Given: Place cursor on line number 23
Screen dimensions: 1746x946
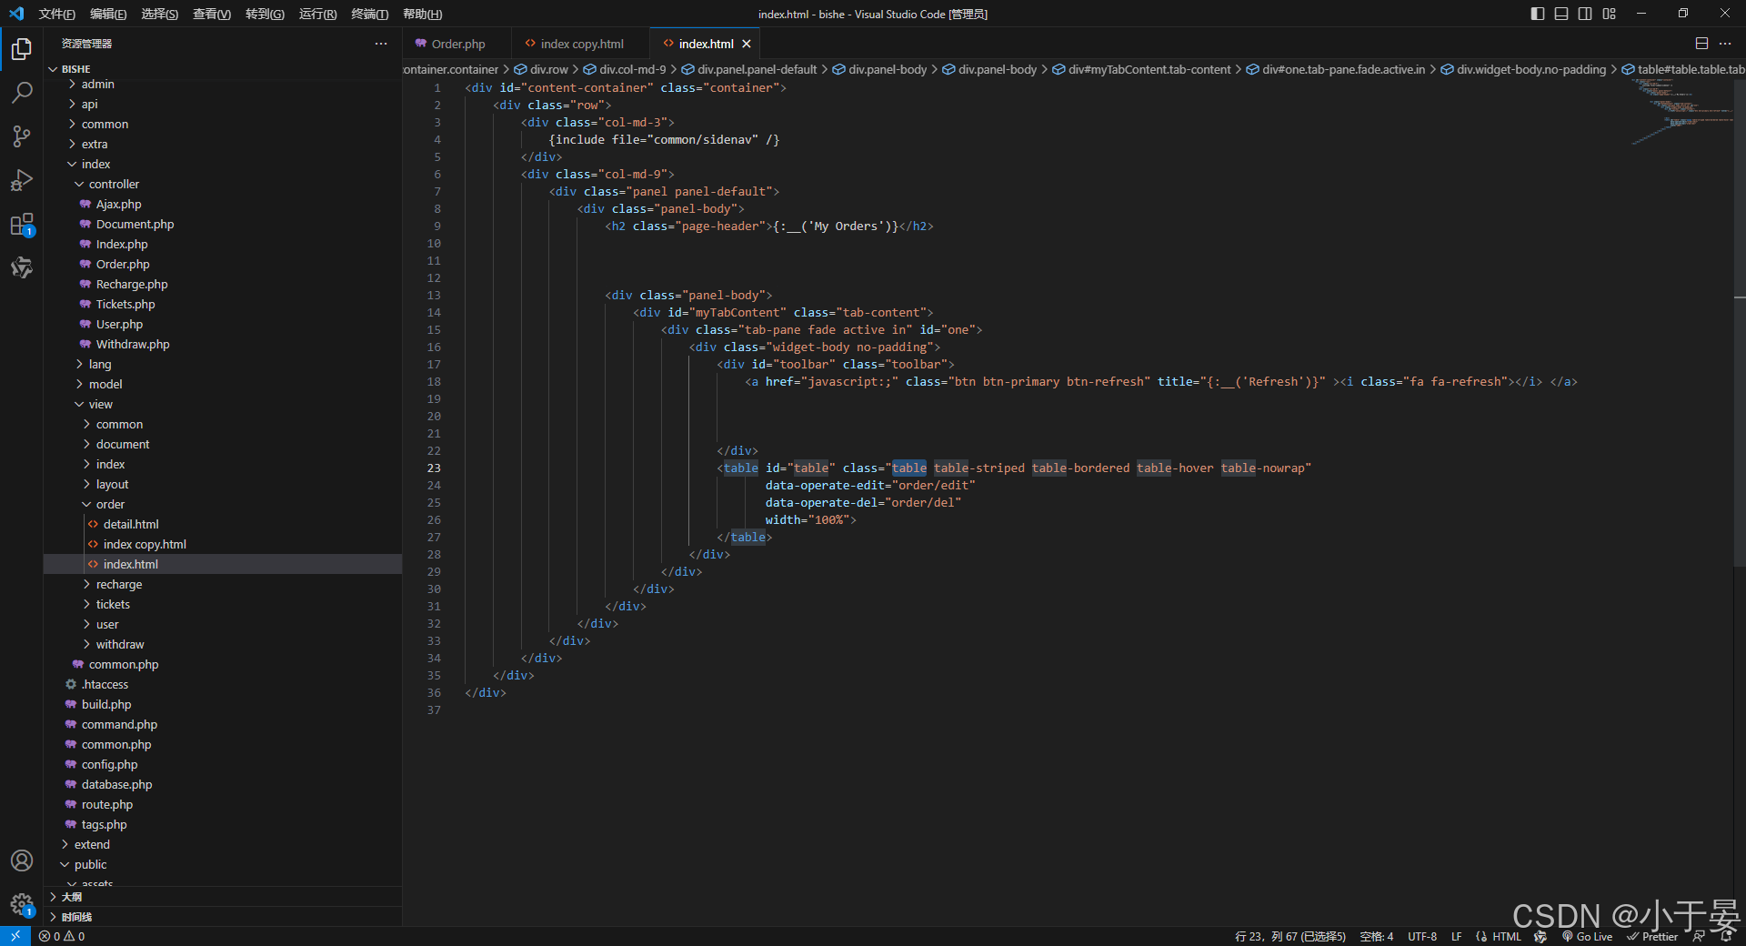Looking at the screenshot, I should pos(434,468).
